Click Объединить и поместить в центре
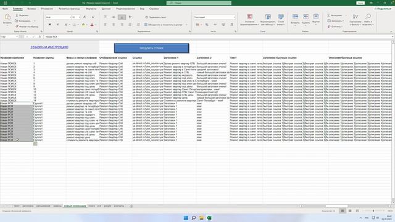Image resolution: width=395 pixels, height=222 pixels. pyautogui.click(x=163, y=25)
